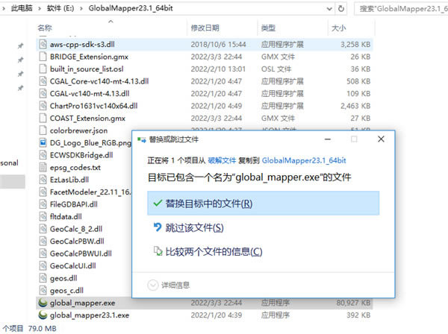Select the epsg_codes.txt file name
The height and width of the screenshot is (334, 448).
point(75,168)
